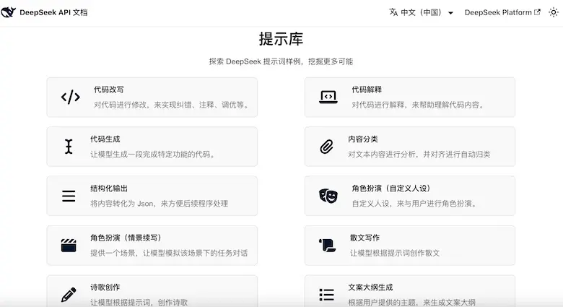563x307 pixels.
Task: Open the 结构化输出 card title
Action: (109, 189)
